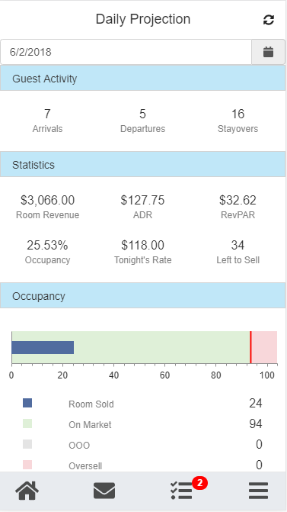This screenshot has width=287, height=512.
Task: Open the messages envelope icon
Action: coord(104,491)
